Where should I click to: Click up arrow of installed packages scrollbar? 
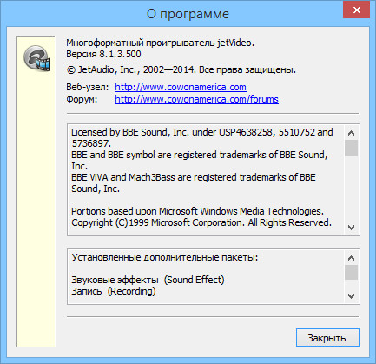351,258
